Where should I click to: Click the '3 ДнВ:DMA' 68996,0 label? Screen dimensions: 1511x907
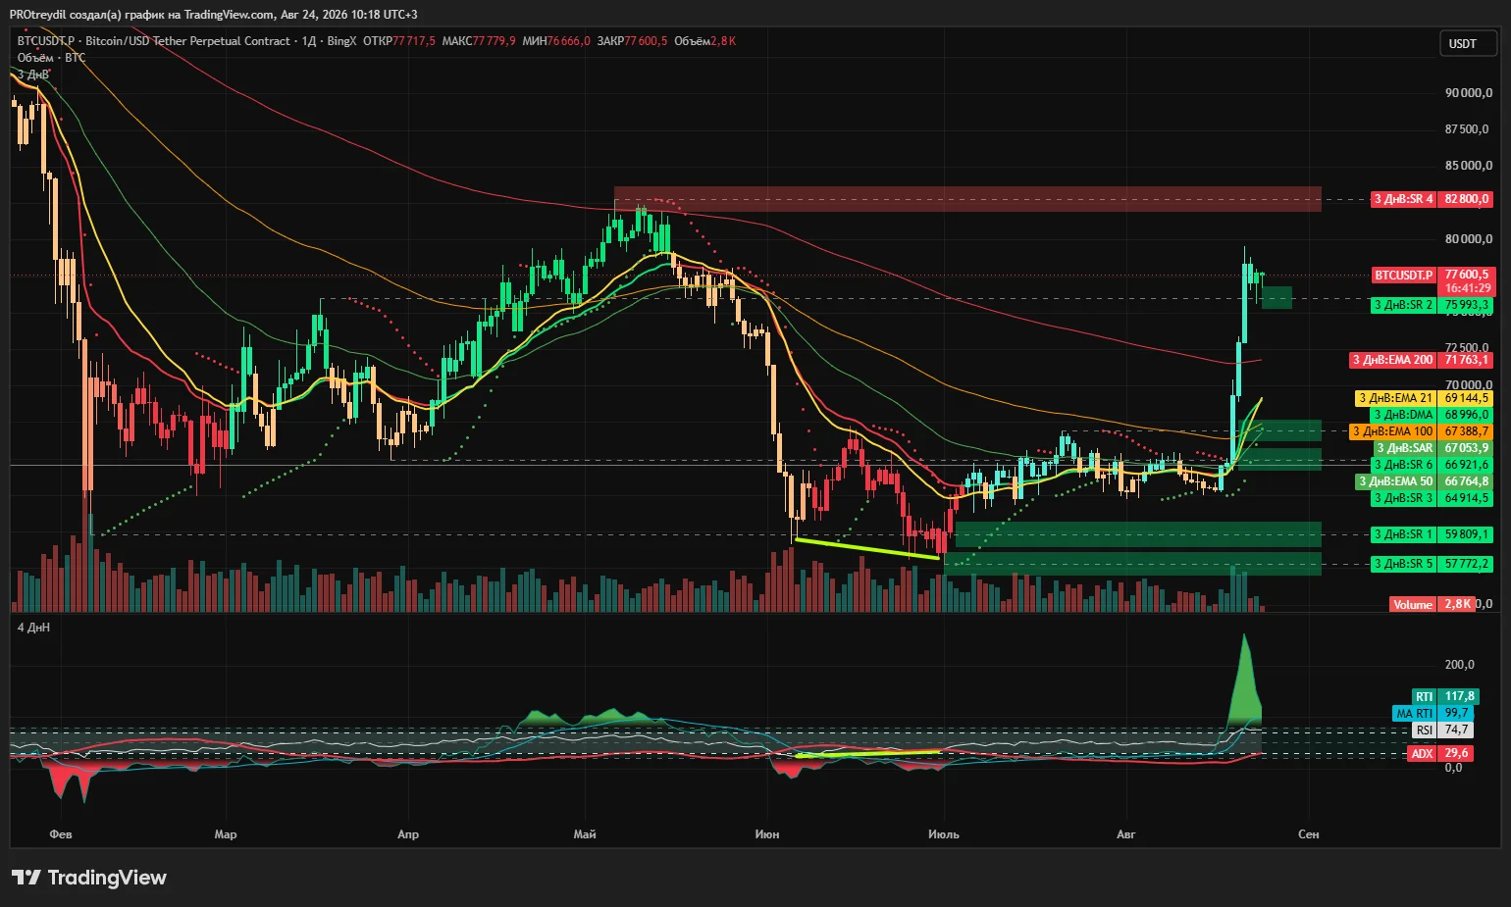tap(1432, 415)
